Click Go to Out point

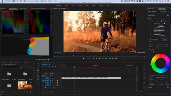pyautogui.click(x=106, y=59)
